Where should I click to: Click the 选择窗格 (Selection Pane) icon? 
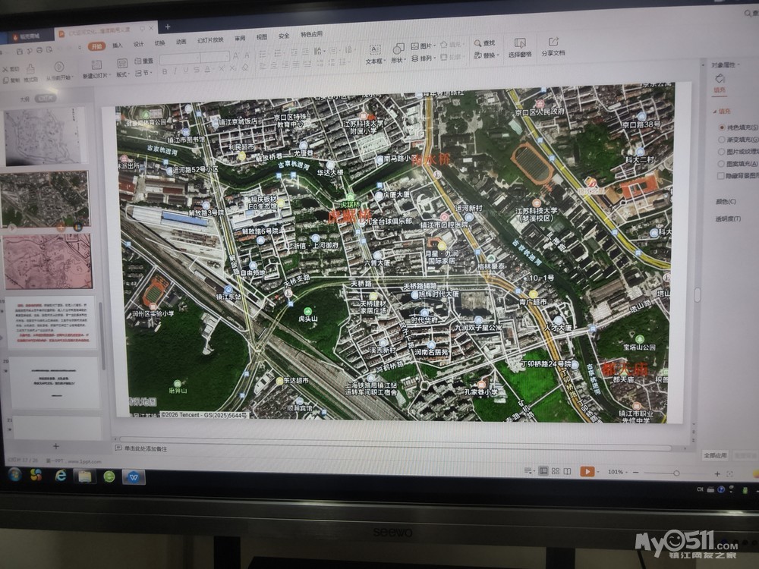(520, 43)
